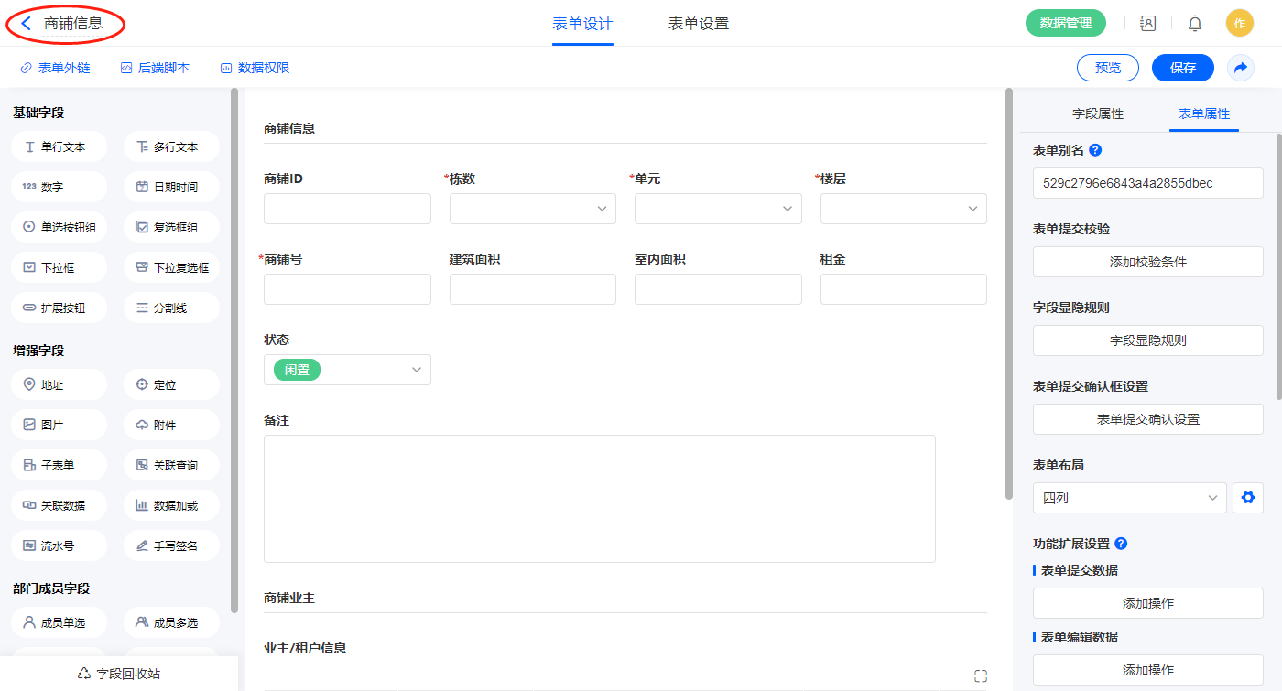Open the contacts icon in header
Viewport: 1282px width, 691px height.
1147,24
